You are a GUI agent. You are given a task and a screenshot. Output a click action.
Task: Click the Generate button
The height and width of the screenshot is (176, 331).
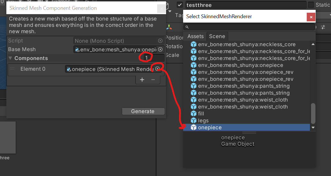[143, 111]
